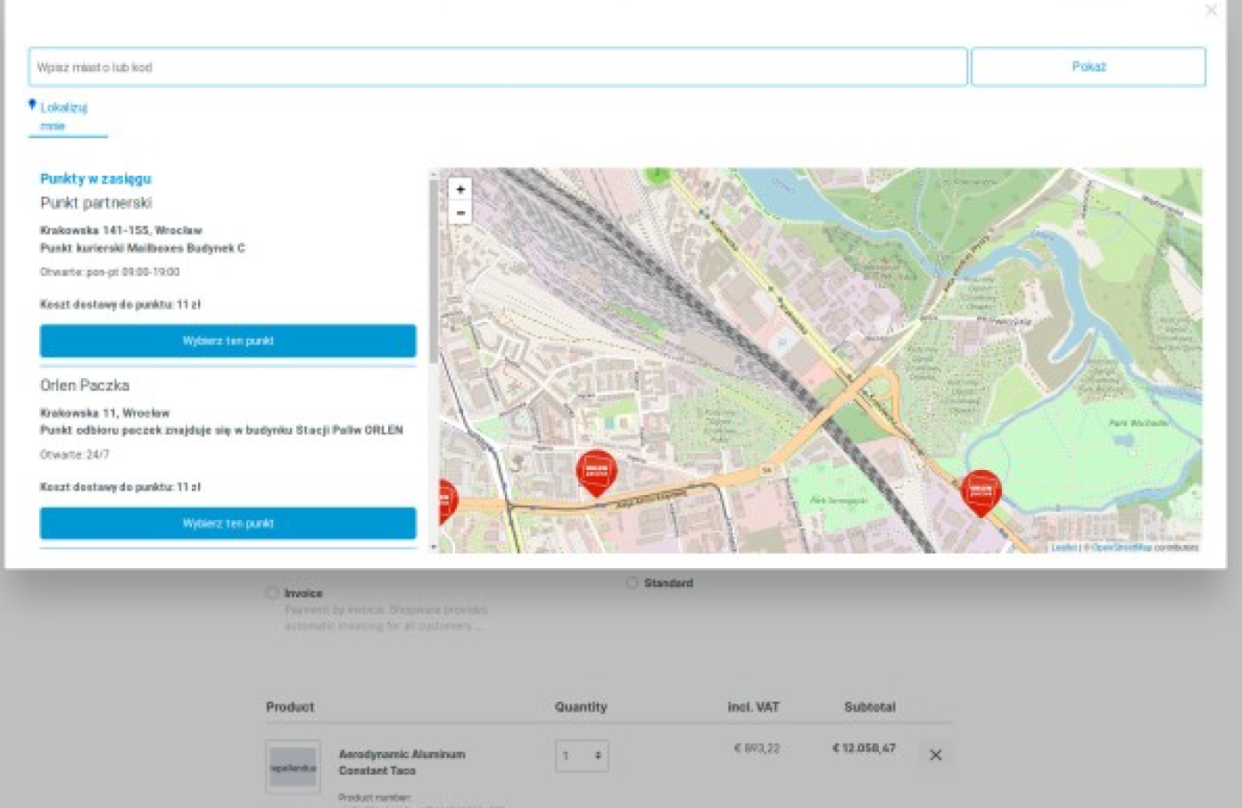Click the Pokaż button
The width and height of the screenshot is (1242, 808).
click(1089, 67)
